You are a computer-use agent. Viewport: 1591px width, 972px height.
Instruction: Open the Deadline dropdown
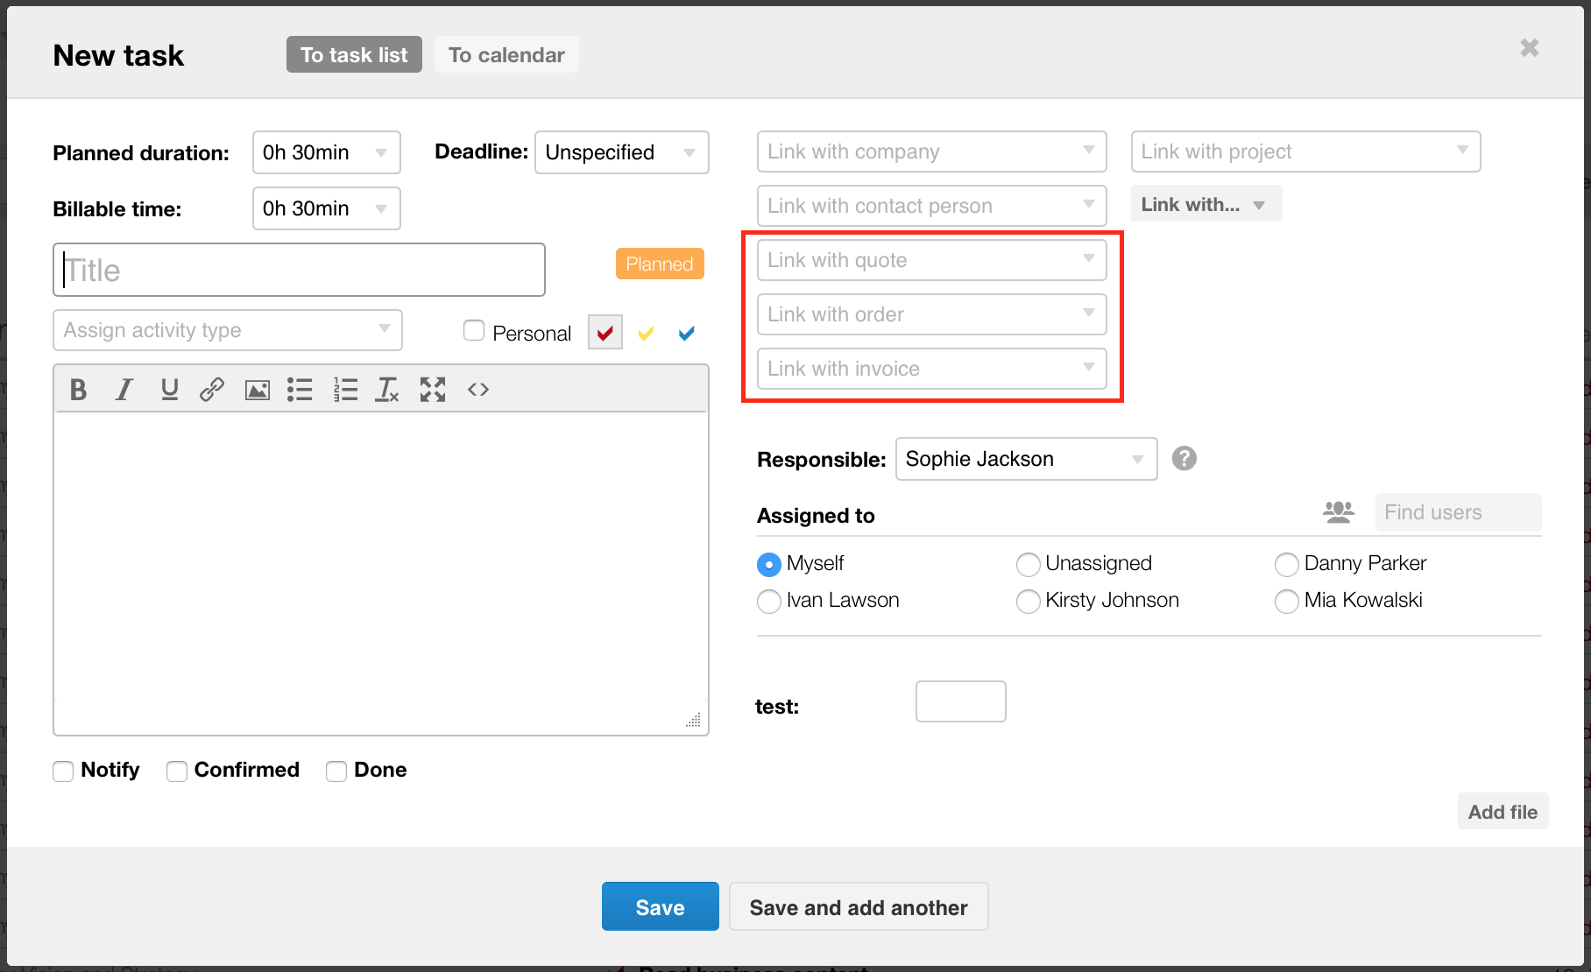coord(622,152)
